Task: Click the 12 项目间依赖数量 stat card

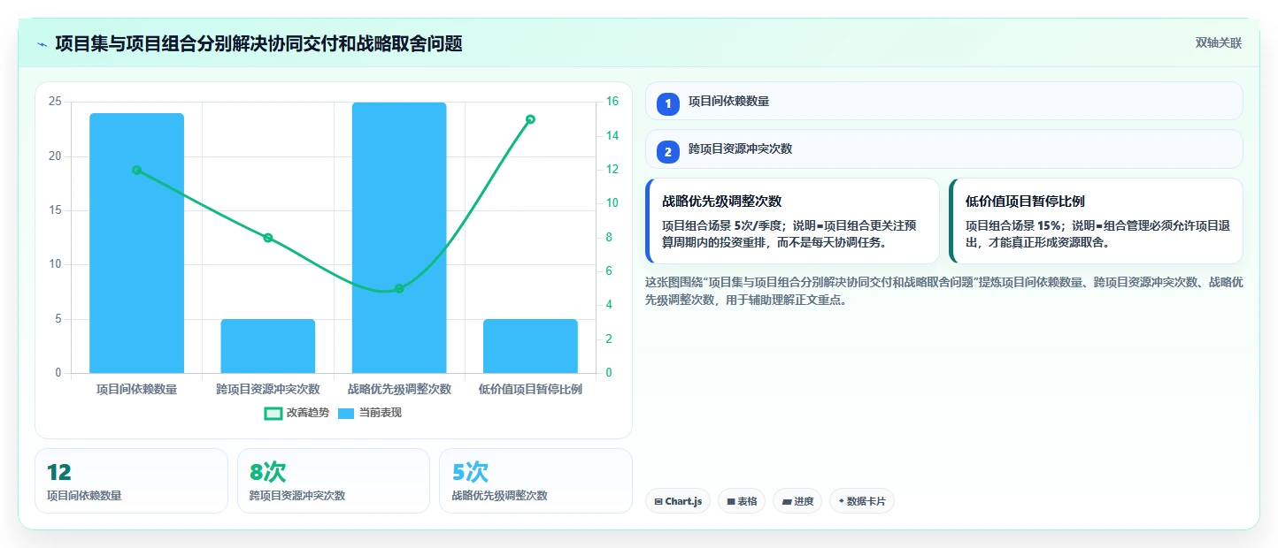Action: 132,481
